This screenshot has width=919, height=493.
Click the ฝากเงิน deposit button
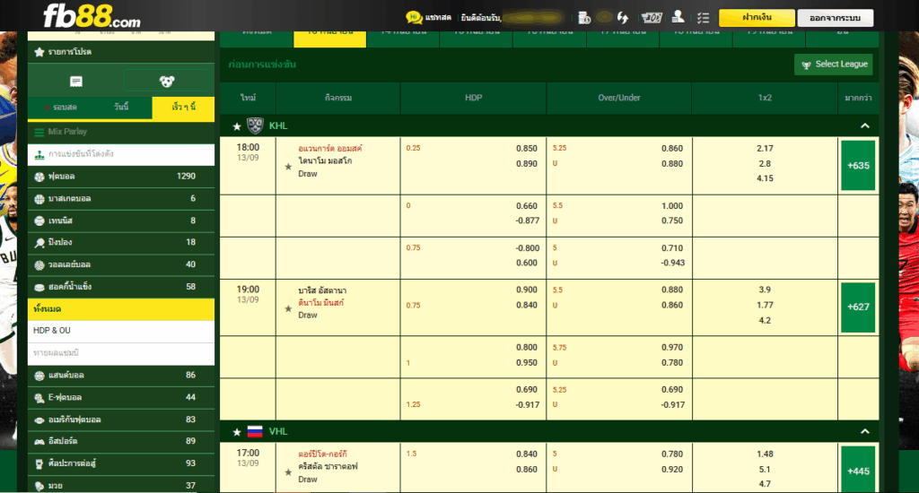[757, 18]
